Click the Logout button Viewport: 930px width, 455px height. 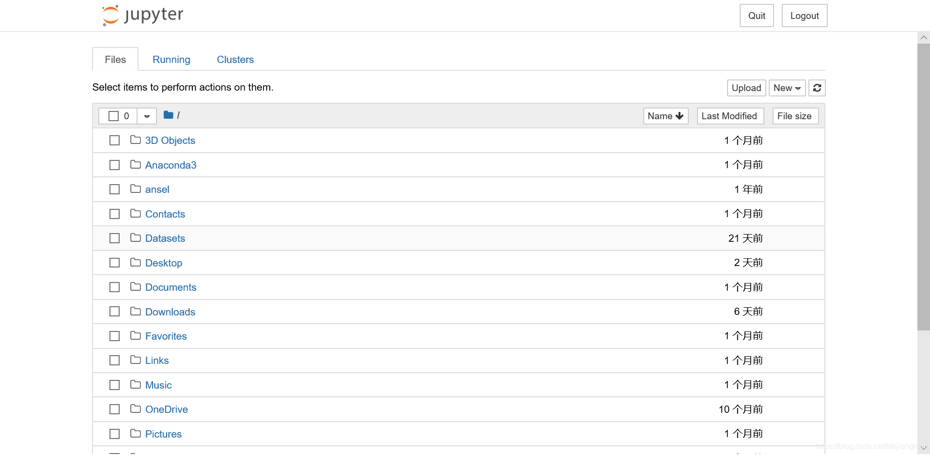click(x=805, y=16)
